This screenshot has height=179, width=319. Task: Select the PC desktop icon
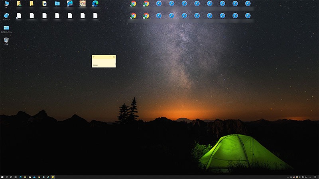point(6,4)
